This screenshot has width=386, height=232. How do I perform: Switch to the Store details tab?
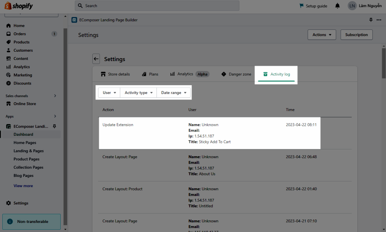click(115, 74)
